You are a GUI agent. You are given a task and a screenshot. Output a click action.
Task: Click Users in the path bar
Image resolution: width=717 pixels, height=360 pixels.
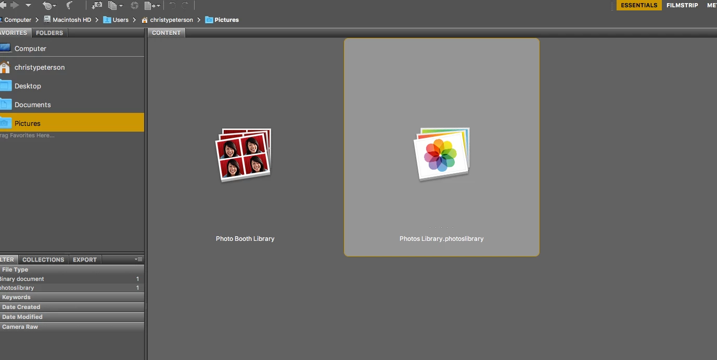[121, 20]
